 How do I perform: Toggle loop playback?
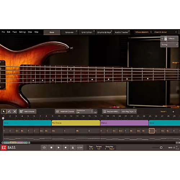click(x=44, y=148)
